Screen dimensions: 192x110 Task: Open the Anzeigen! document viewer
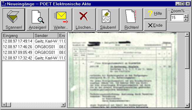[x=38, y=20]
